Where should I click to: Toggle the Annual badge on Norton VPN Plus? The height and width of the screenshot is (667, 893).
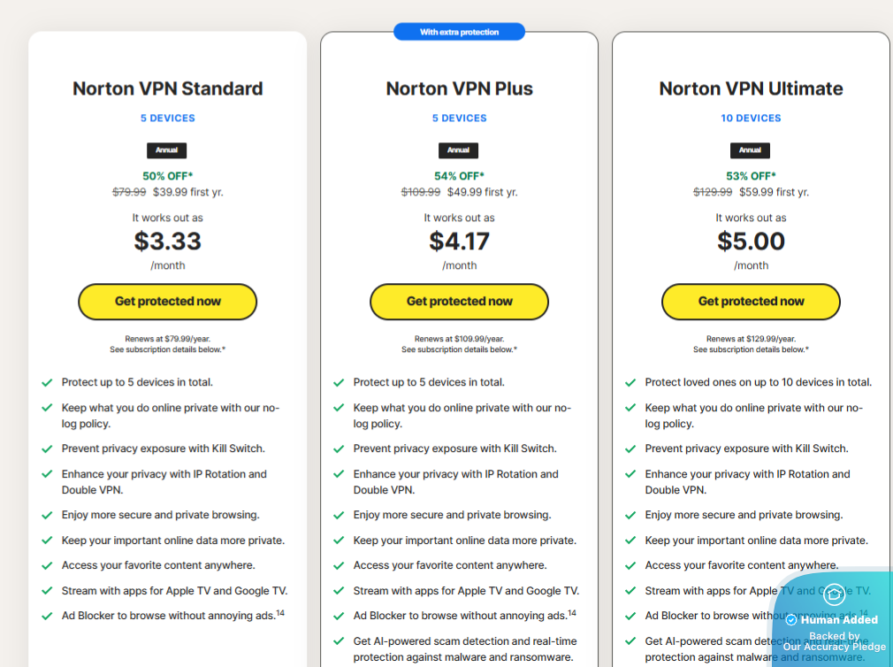coord(459,149)
